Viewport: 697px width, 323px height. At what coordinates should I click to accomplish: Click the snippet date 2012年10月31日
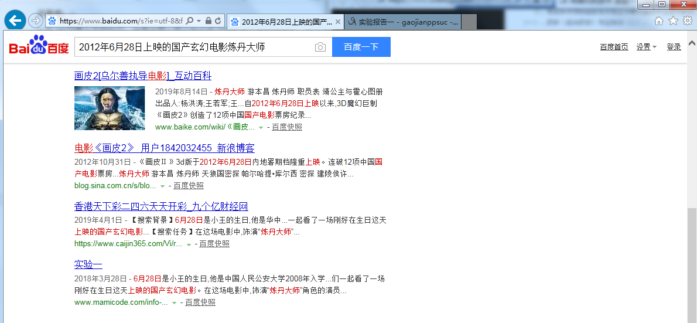(102, 162)
